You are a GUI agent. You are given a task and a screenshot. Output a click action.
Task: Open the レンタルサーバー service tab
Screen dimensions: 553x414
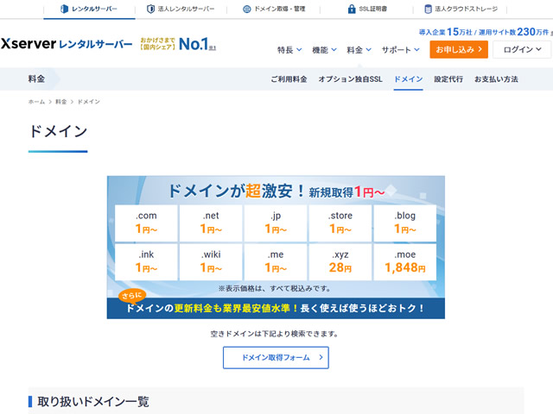89,9
